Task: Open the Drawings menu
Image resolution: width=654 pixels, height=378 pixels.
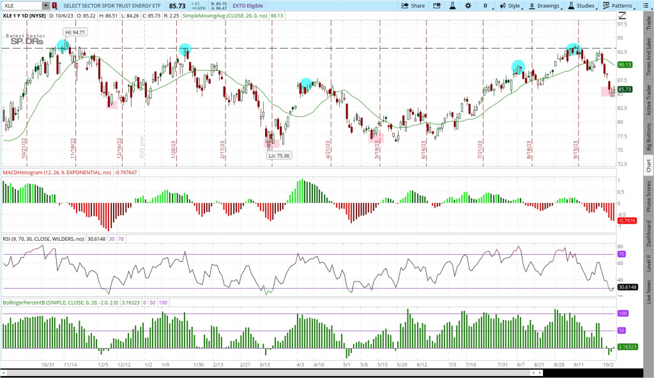Action: click(x=545, y=6)
